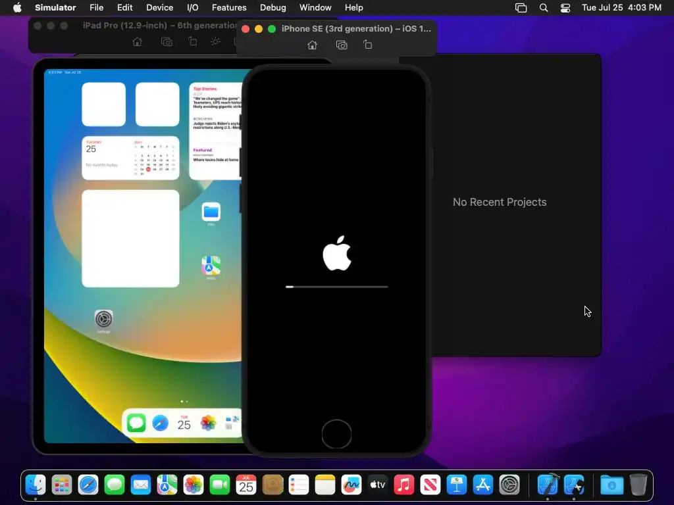The height and width of the screenshot is (505, 674).
Task: Launch Messages from the macOS Dock
Action: tap(115, 485)
